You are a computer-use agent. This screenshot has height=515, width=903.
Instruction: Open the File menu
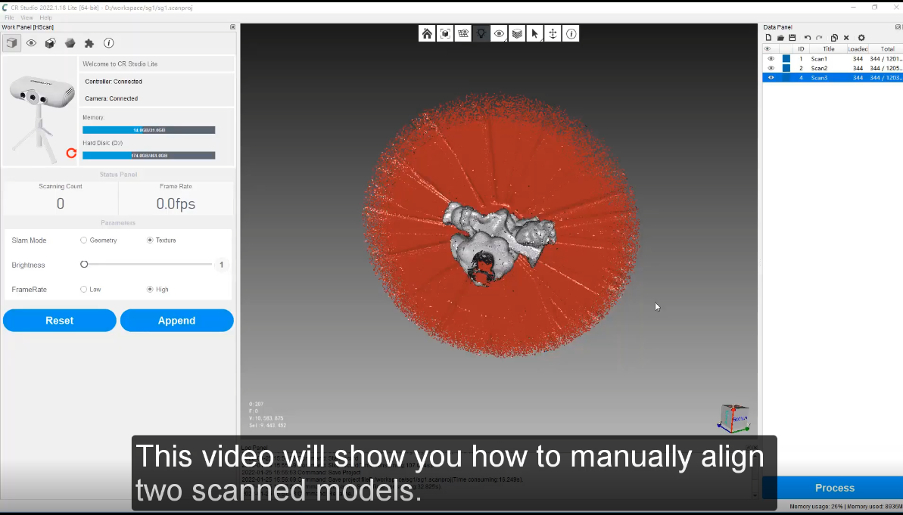9,17
